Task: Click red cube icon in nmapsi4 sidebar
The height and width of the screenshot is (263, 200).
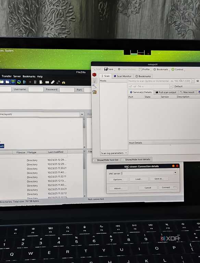Action: pyautogui.click(x=94, y=75)
